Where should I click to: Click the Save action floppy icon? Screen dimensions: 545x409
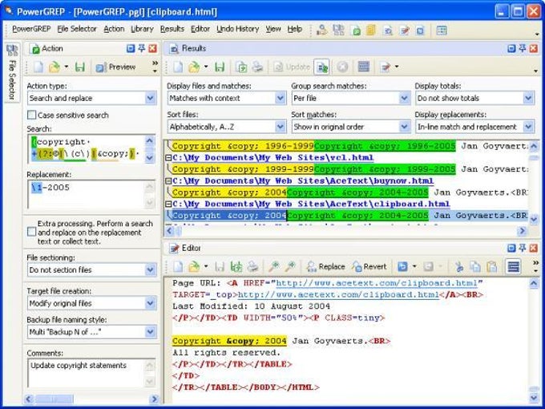pos(80,67)
